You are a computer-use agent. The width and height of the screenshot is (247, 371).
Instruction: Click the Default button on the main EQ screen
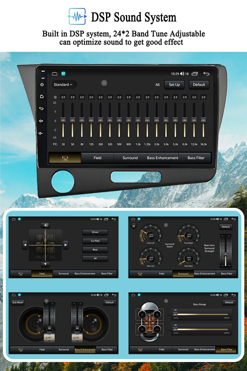(x=199, y=85)
